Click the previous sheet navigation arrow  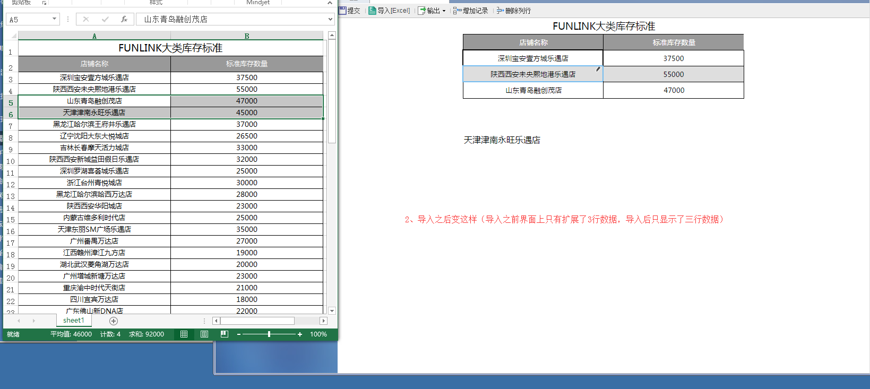[19, 321]
